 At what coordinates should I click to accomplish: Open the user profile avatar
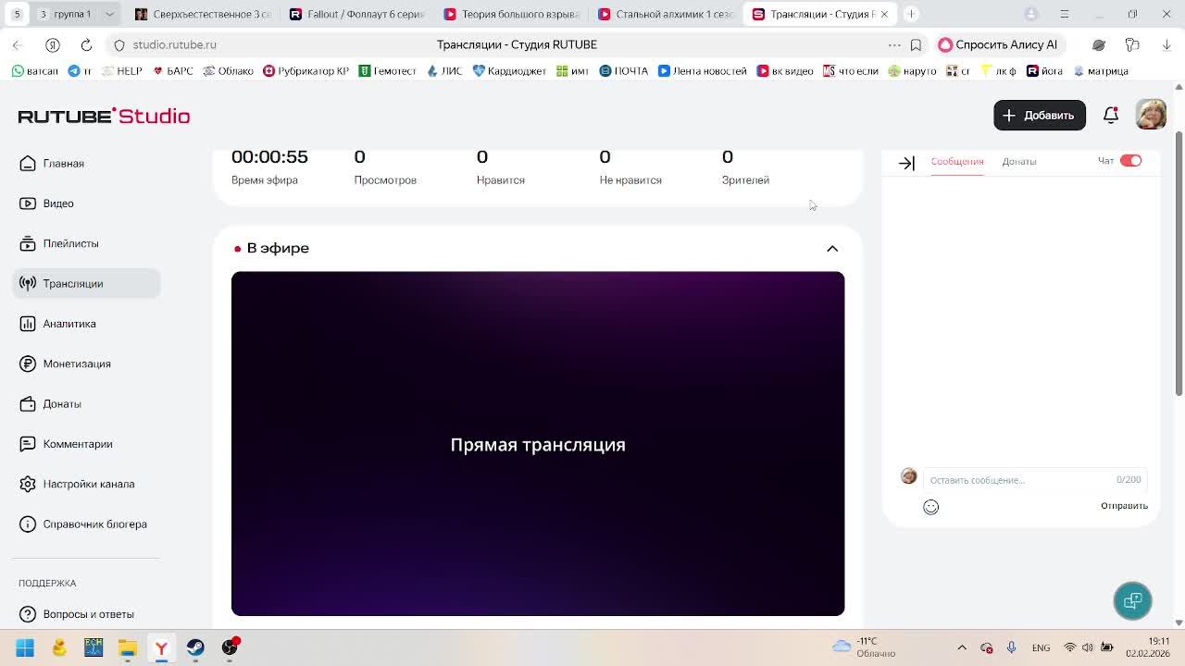click(x=1151, y=115)
